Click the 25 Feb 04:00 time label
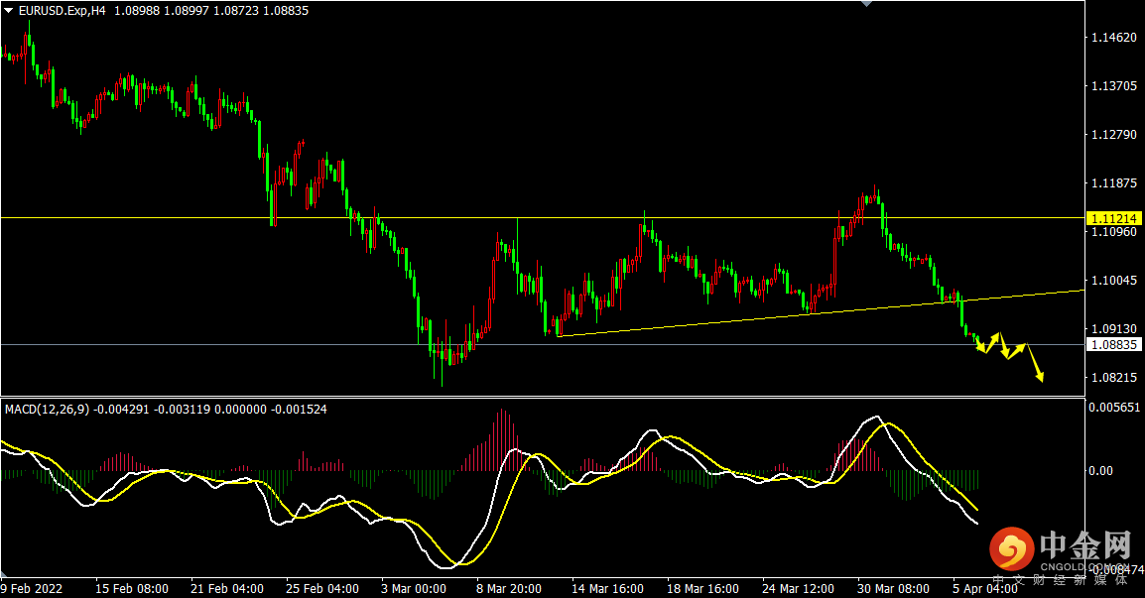Viewport: 1145px width, 598px height. coord(322,588)
